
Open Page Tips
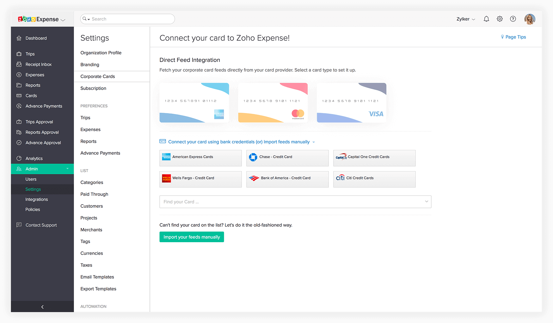[513, 37]
